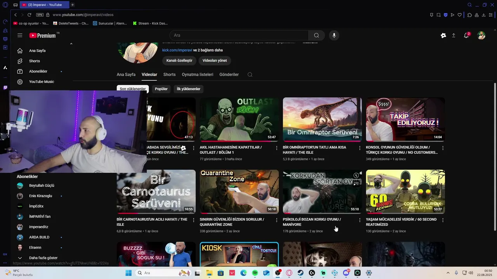Open Steam from Windows taskbar

301,273
